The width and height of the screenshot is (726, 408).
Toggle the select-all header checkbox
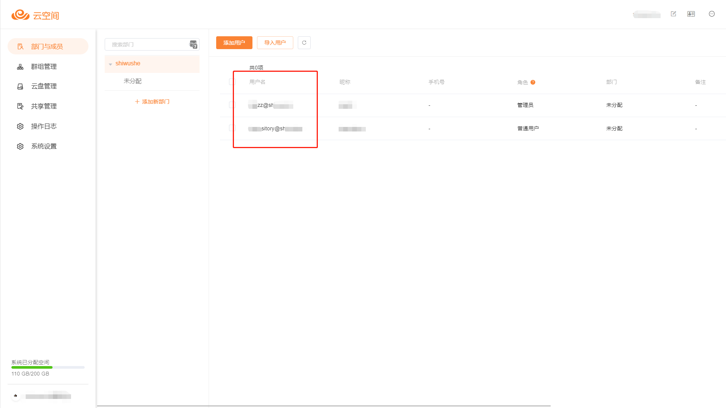(x=232, y=82)
